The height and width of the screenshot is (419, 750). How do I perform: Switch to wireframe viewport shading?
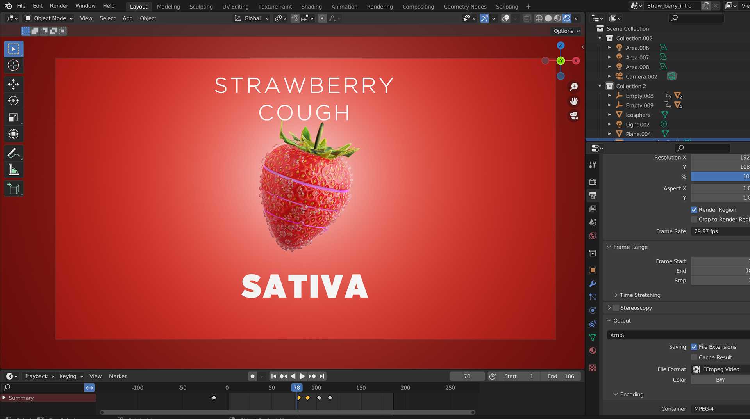(539, 18)
